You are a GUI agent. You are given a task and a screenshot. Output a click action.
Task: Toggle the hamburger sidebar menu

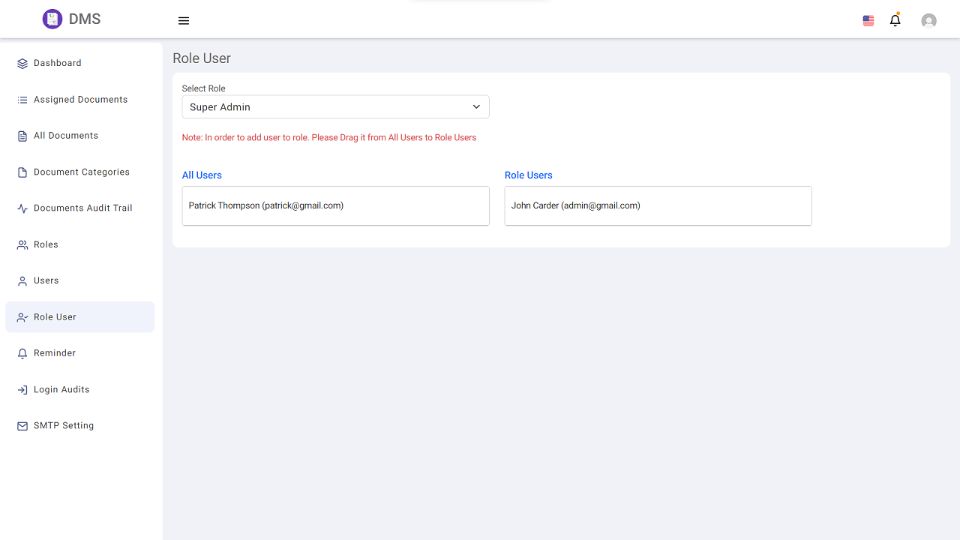pyautogui.click(x=184, y=21)
